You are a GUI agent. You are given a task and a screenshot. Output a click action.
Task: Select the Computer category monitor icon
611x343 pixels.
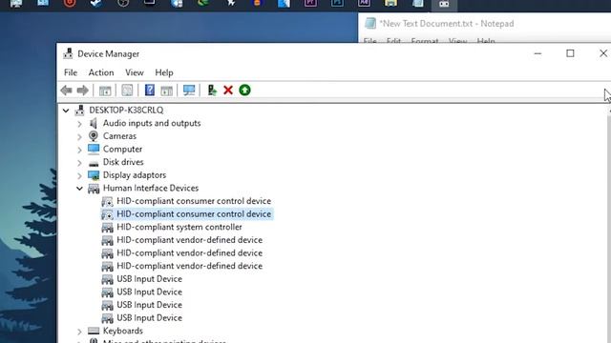point(94,149)
